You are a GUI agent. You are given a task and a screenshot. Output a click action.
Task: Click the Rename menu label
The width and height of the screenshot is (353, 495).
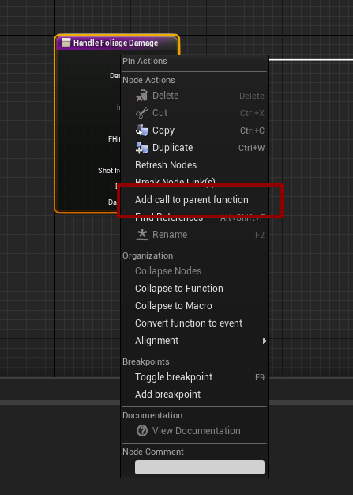(170, 235)
